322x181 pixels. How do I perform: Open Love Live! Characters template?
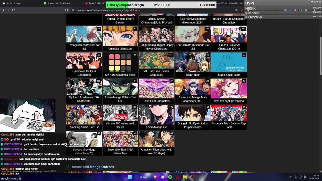click(x=156, y=91)
